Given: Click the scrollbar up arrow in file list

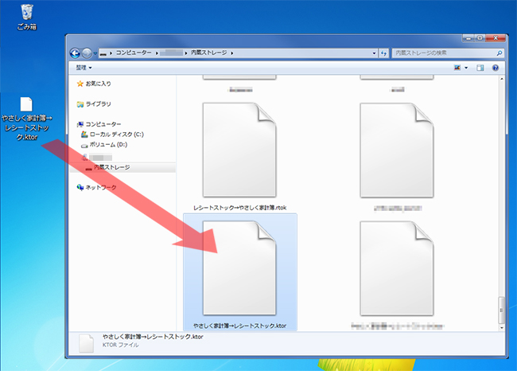Looking at the screenshot, I should [x=502, y=79].
